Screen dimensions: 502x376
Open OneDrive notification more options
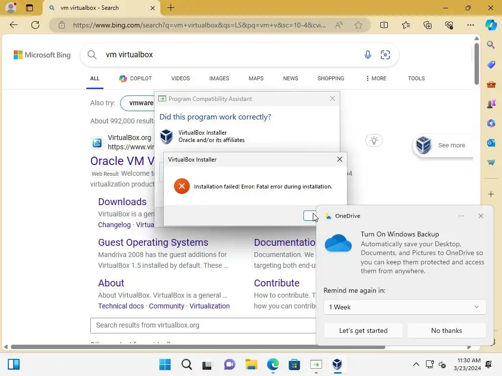click(461, 216)
